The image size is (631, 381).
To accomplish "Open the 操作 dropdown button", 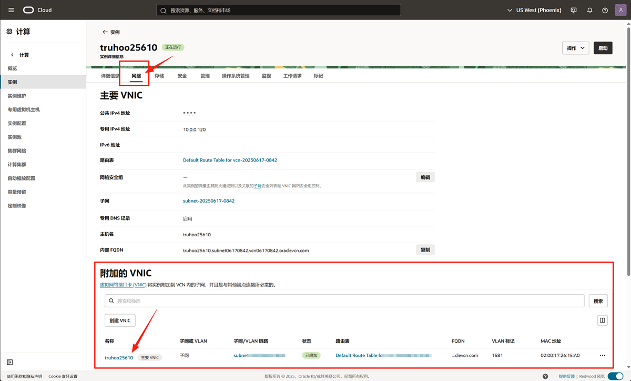I will (575, 48).
